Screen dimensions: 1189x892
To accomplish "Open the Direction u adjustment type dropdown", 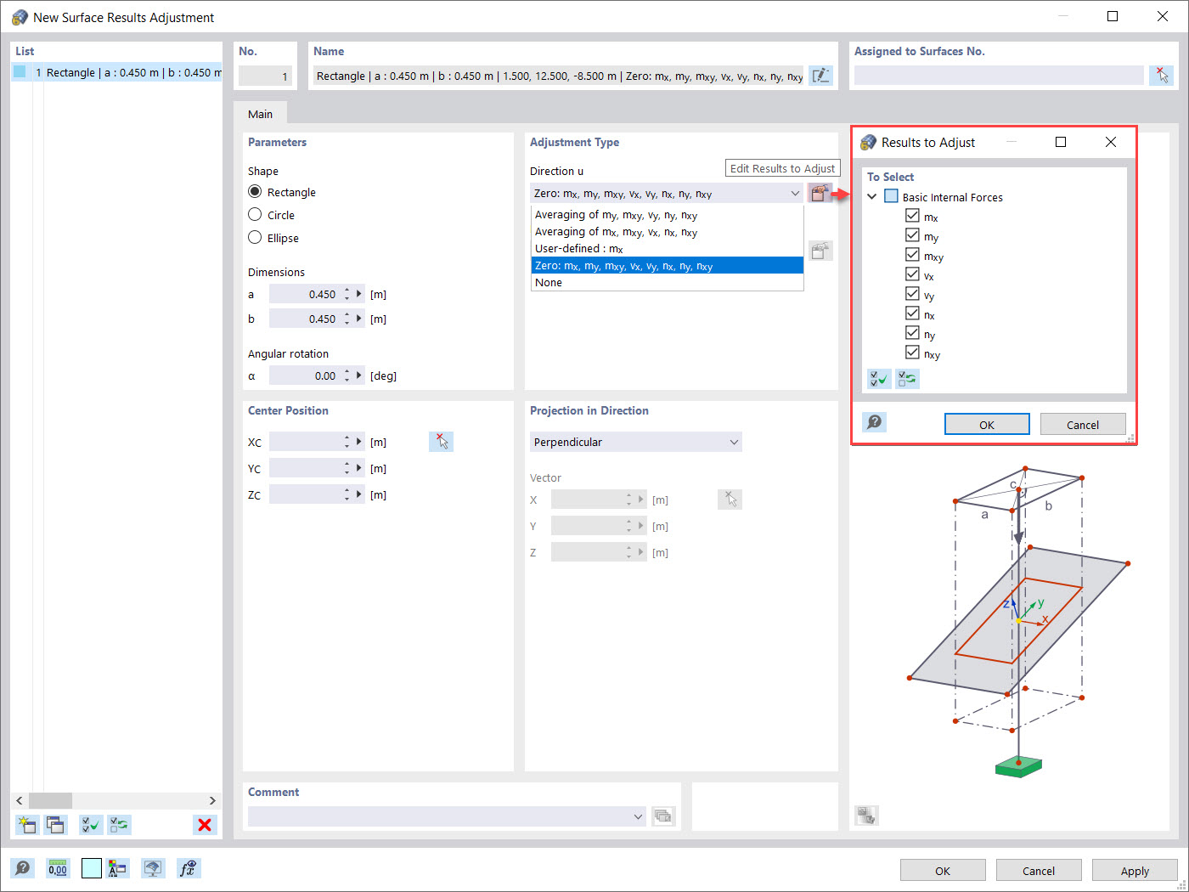I will [x=795, y=193].
